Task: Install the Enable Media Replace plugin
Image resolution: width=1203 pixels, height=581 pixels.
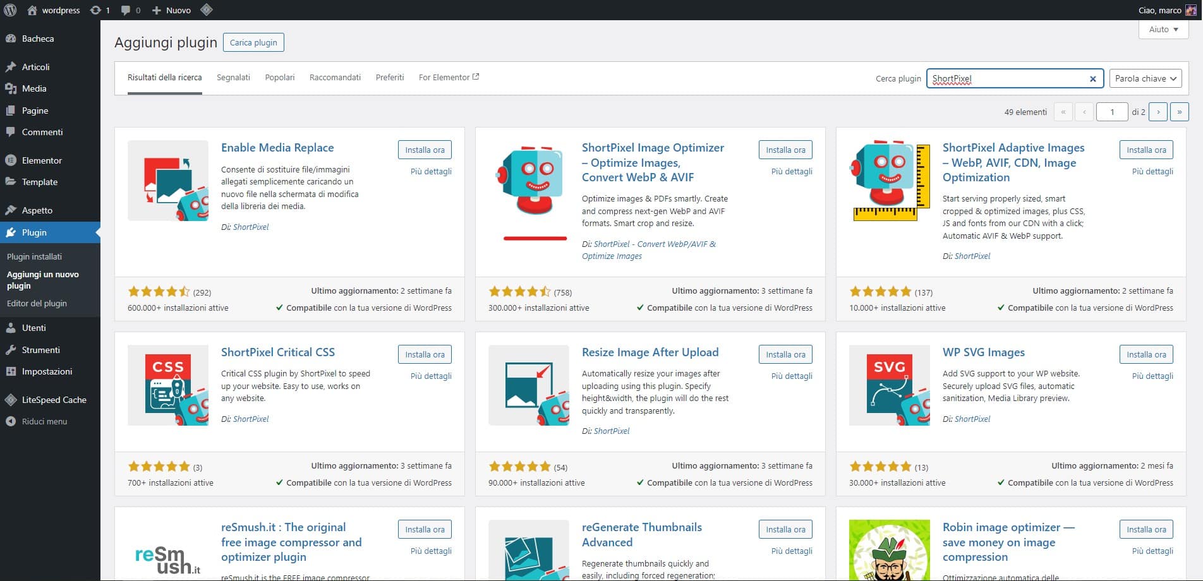Action: (x=425, y=150)
